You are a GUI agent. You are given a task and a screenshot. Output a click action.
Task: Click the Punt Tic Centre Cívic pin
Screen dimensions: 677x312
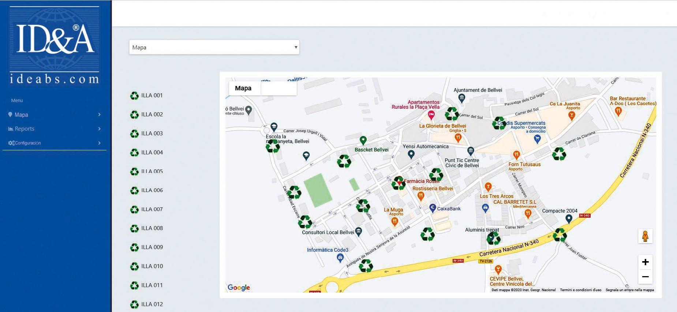471,150
